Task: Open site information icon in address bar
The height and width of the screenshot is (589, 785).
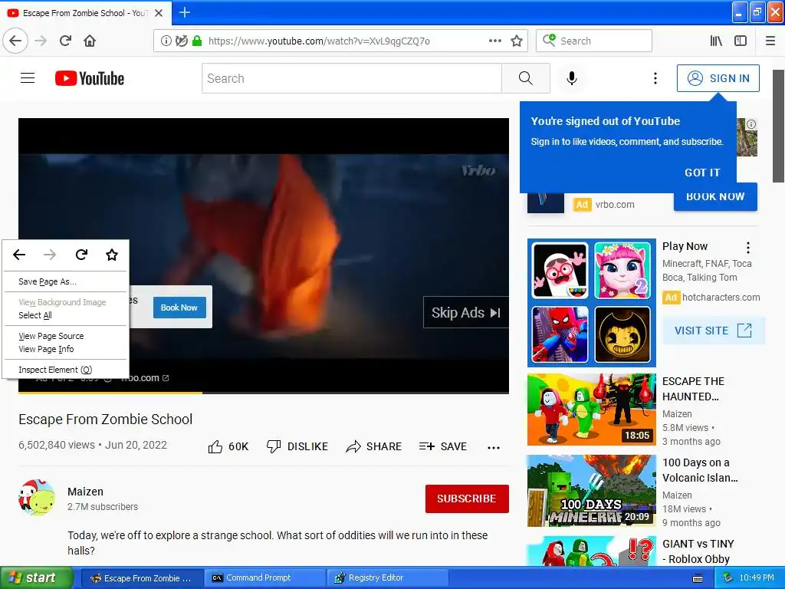Action: [x=166, y=41]
